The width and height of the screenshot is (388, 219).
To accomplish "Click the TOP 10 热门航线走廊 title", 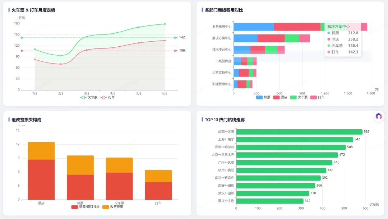I will click(225, 120).
